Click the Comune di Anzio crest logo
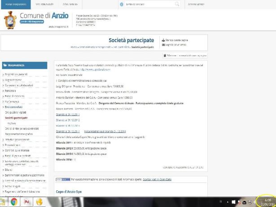This screenshot has width=276, height=207. tap(10, 20)
